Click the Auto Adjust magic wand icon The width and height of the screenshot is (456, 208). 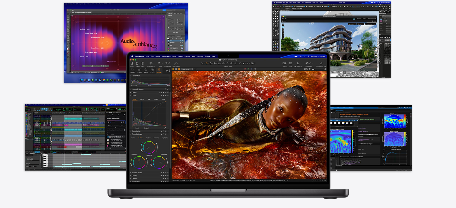coord(176,63)
